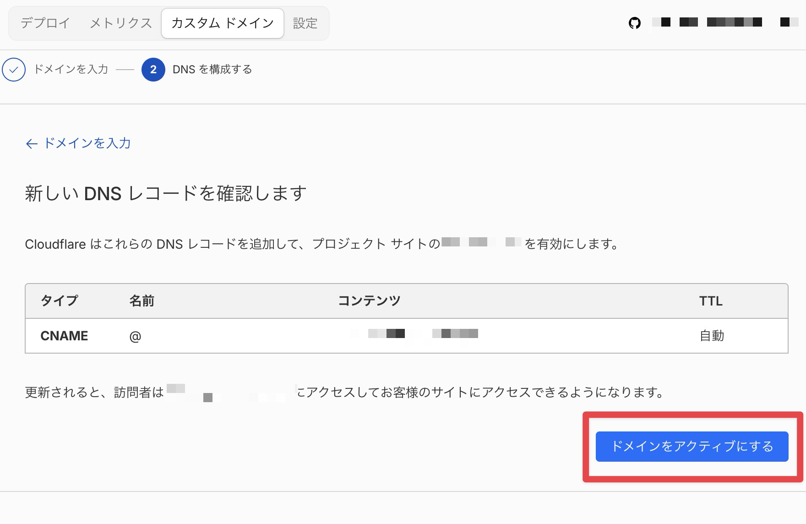Click the DNS を構成する step label
Screen dimensions: 806x524
pyautogui.click(x=212, y=70)
